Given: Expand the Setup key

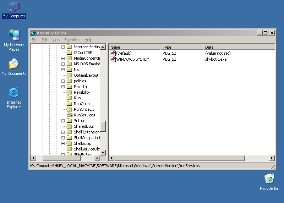Looking at the screenshot, I should pos(63,121).
